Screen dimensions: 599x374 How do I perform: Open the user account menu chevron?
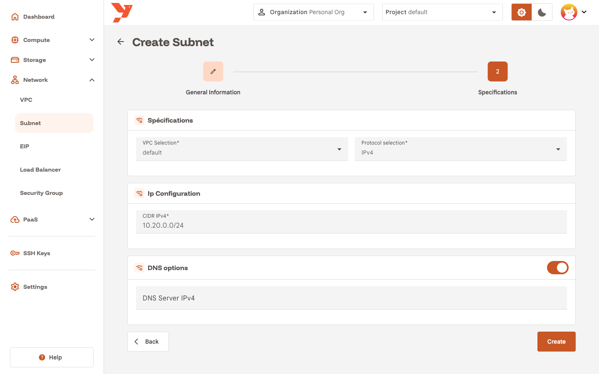tap(584, 12)
